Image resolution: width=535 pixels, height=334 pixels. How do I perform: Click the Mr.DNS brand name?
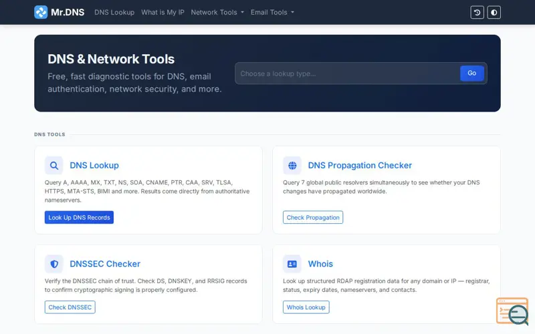pos(68,12)
